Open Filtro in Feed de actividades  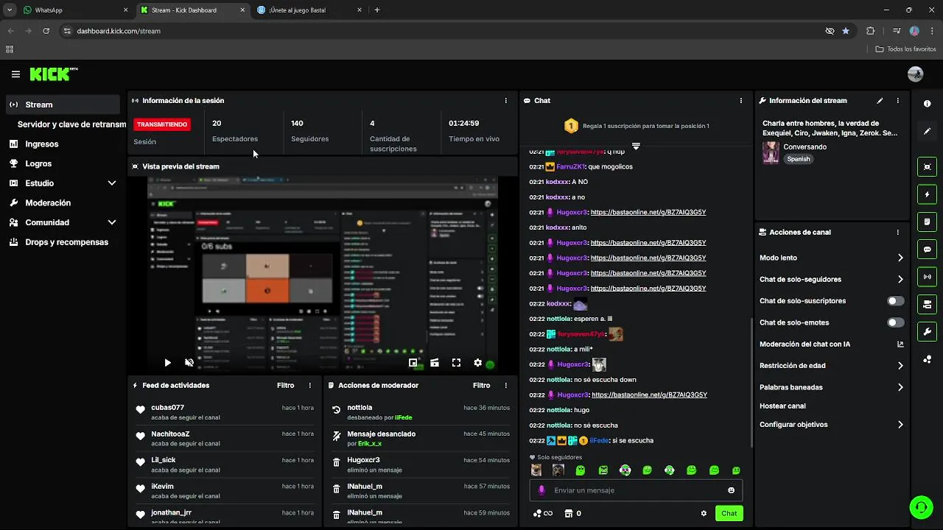coord(285,386)
